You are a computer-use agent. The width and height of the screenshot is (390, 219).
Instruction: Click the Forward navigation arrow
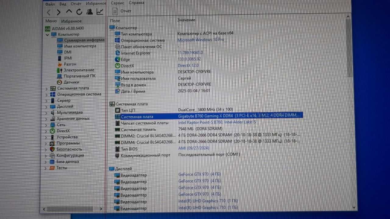58,12
